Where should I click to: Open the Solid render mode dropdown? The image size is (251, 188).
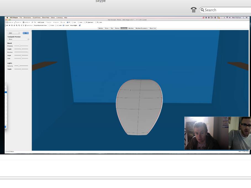(14, 33)
